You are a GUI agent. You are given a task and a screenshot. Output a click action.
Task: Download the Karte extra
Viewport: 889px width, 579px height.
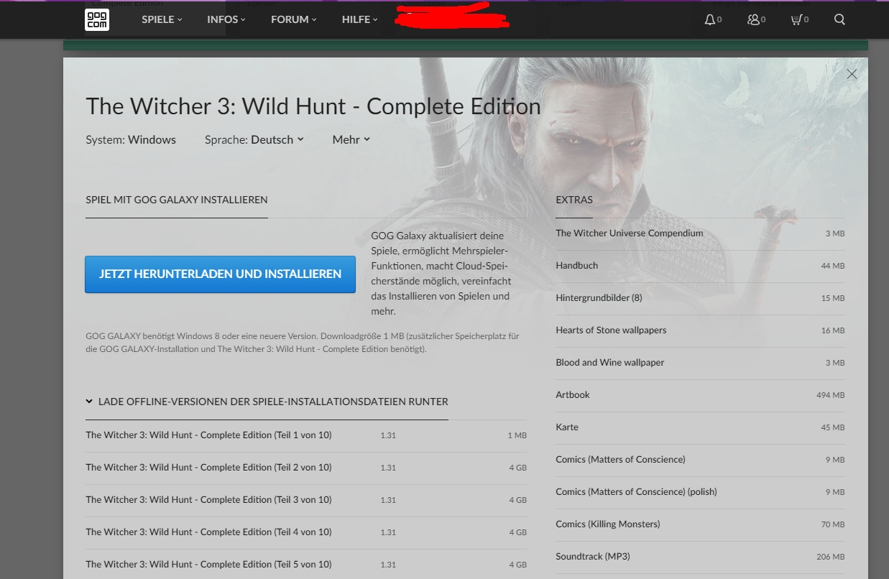pos(700,427)
